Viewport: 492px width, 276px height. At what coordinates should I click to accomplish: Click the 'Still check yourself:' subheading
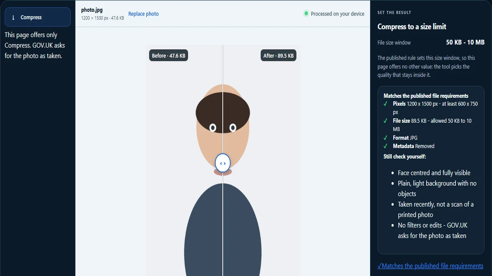[x=405, y=156]
